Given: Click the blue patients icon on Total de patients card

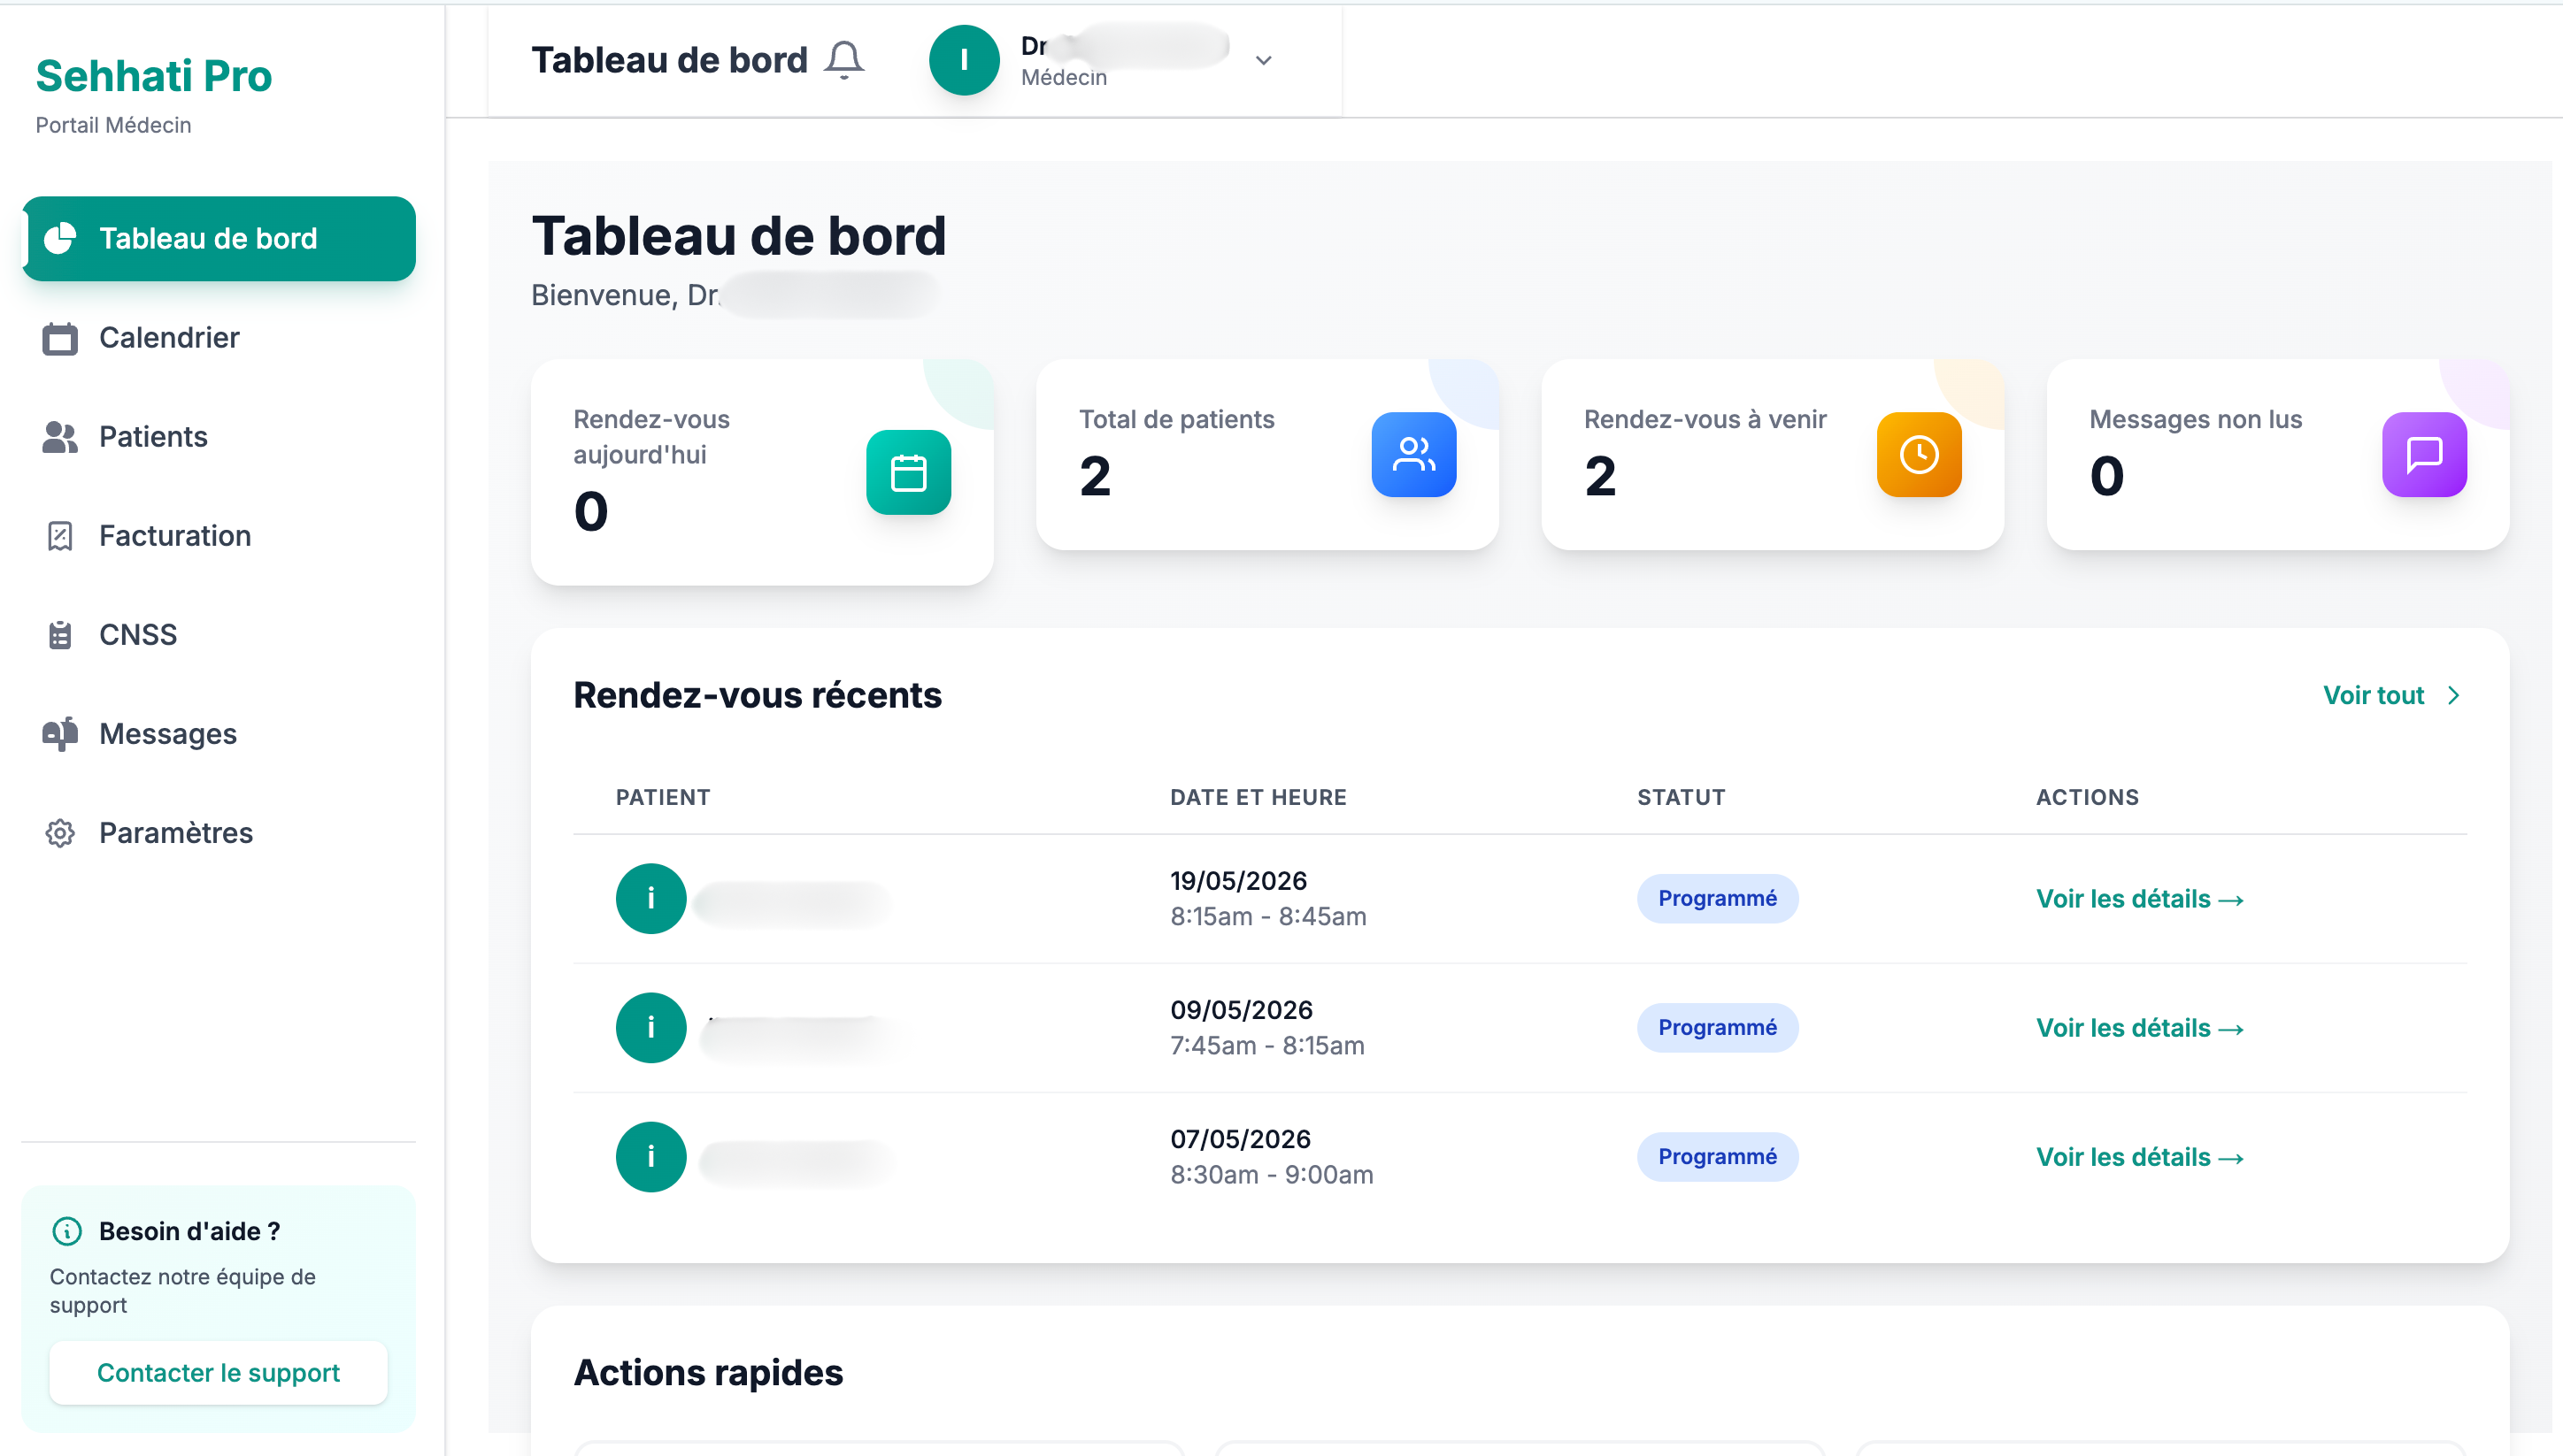Looking at the screenshot, I should [x=1413, y=455].
